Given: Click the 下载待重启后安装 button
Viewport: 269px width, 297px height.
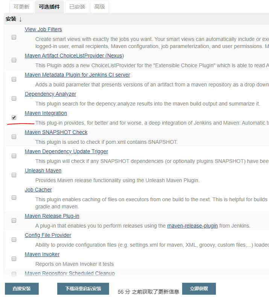Looking at the screenshot, I should 83,289.
